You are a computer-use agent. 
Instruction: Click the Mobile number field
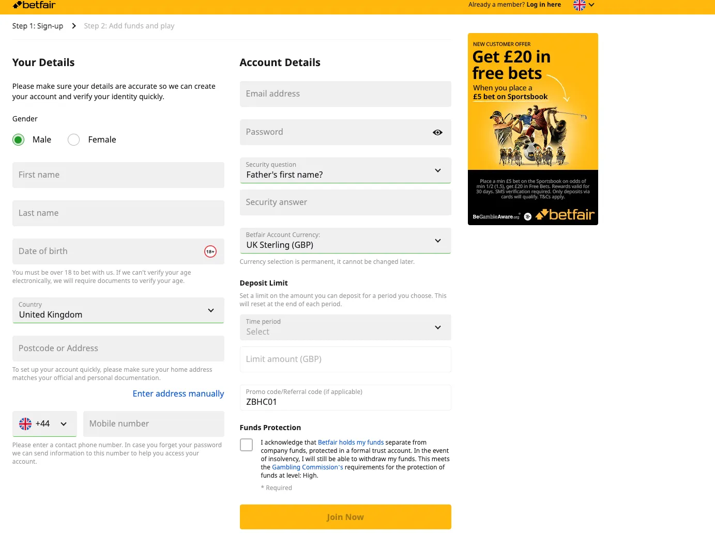point(154,424)
